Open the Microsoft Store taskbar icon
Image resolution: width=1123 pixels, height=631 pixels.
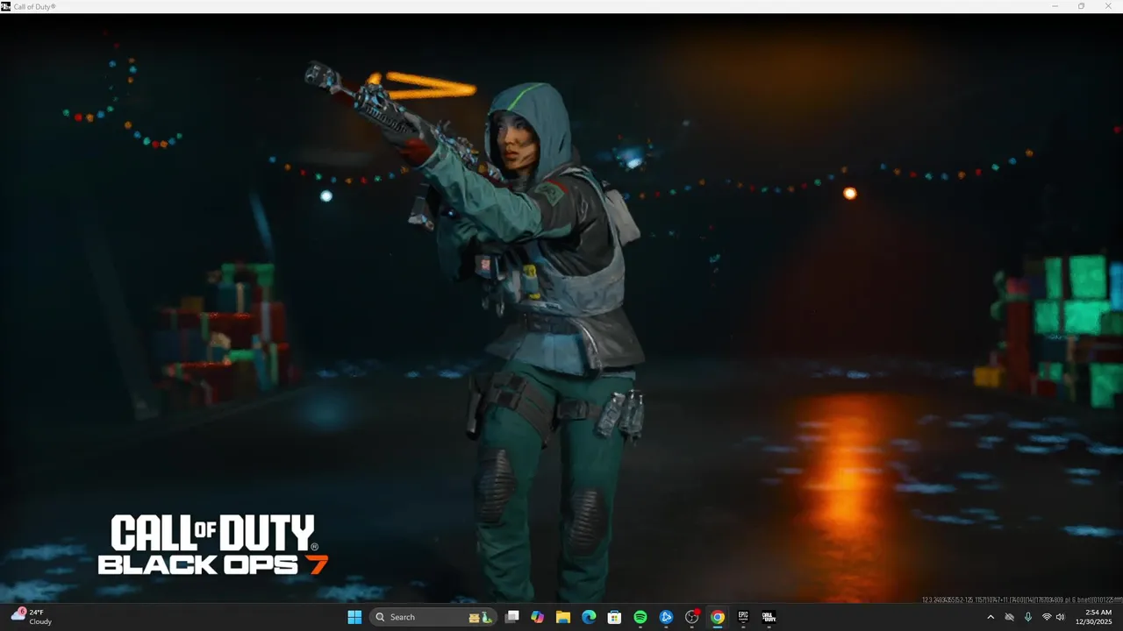pos(615,617)
